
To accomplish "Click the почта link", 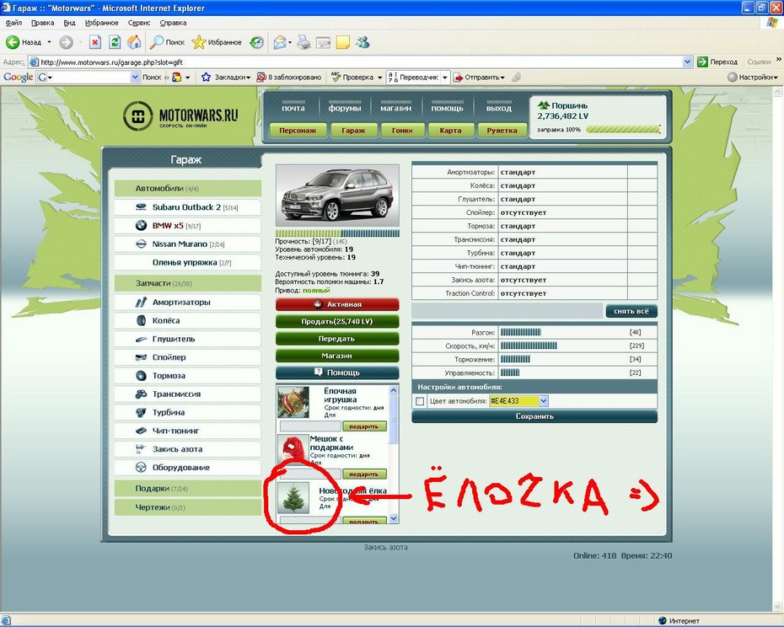I will [x=293, y=108].
